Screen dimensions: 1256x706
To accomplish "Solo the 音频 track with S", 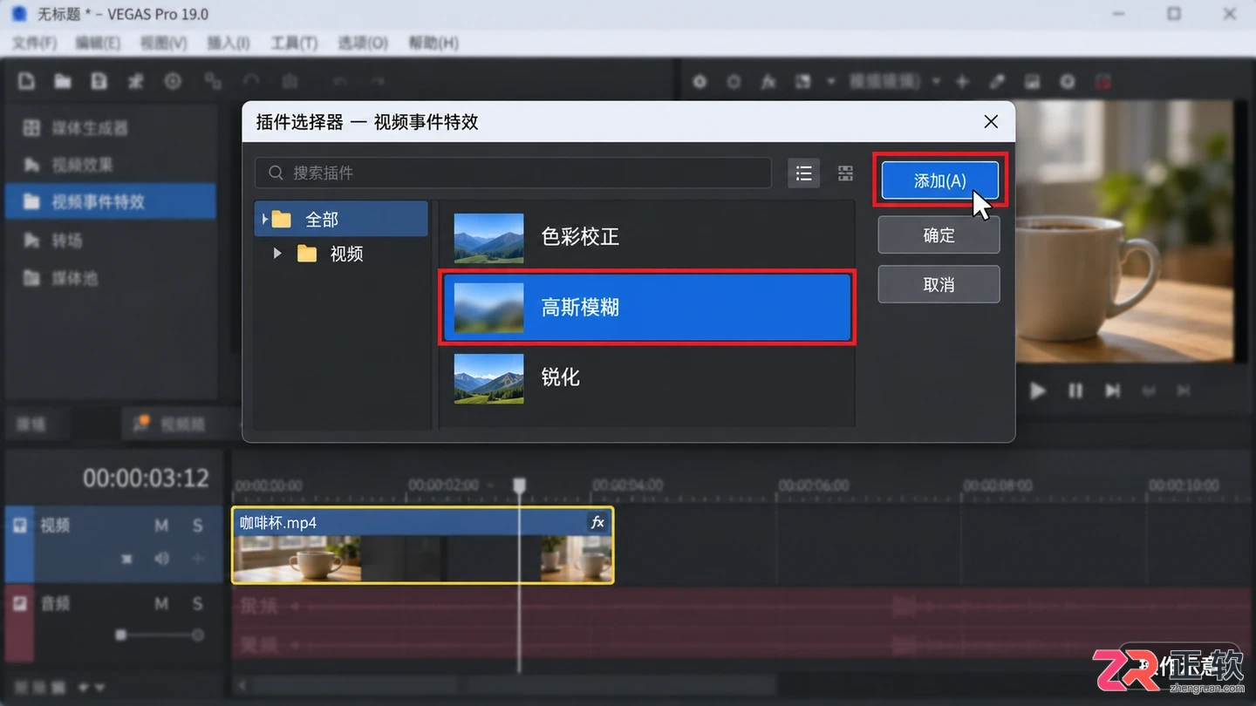I will [x=198, y=603].
